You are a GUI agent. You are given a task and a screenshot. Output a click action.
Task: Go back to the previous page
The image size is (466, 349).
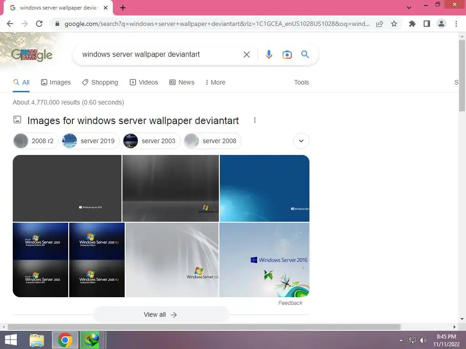[x=10, y=24]
